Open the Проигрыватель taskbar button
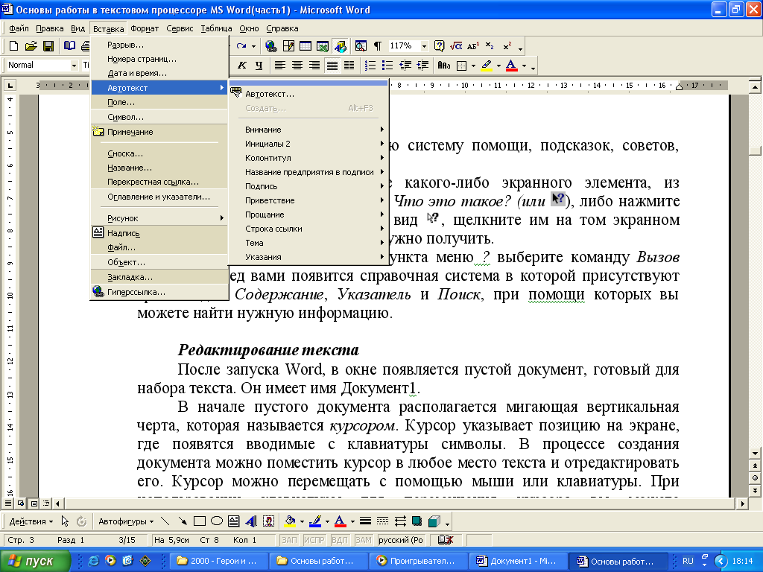The width and height of the screenshot is (763, 572). (x=417, y=561)
